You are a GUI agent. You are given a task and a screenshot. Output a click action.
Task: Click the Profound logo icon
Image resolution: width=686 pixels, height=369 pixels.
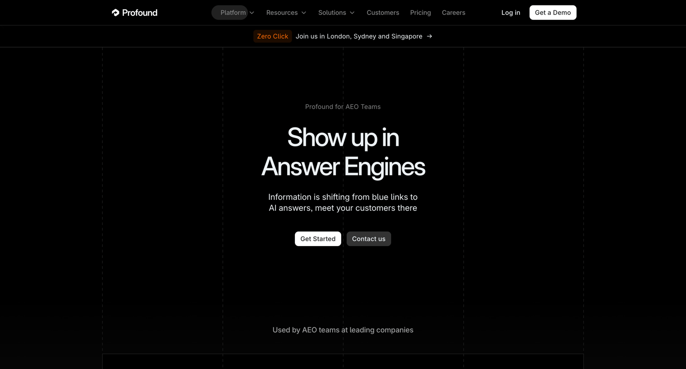click(x=116, y=13)
